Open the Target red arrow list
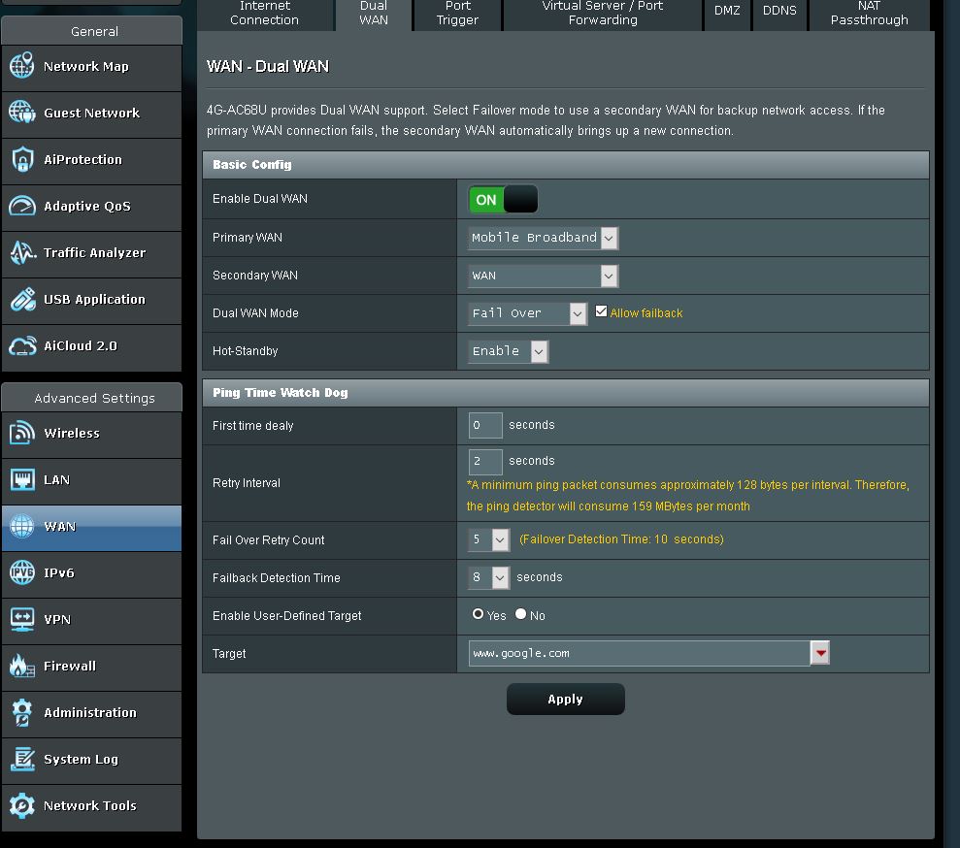The height and width of the screenshot is (848, 960). coord(820,654)
